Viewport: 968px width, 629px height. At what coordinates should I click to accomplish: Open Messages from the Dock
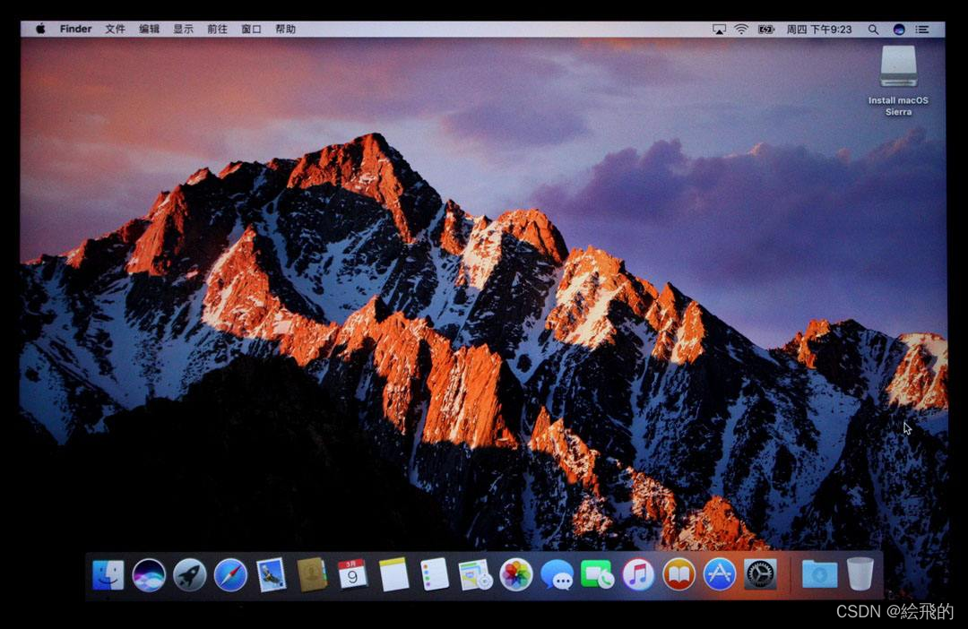(x=557, y=575)
